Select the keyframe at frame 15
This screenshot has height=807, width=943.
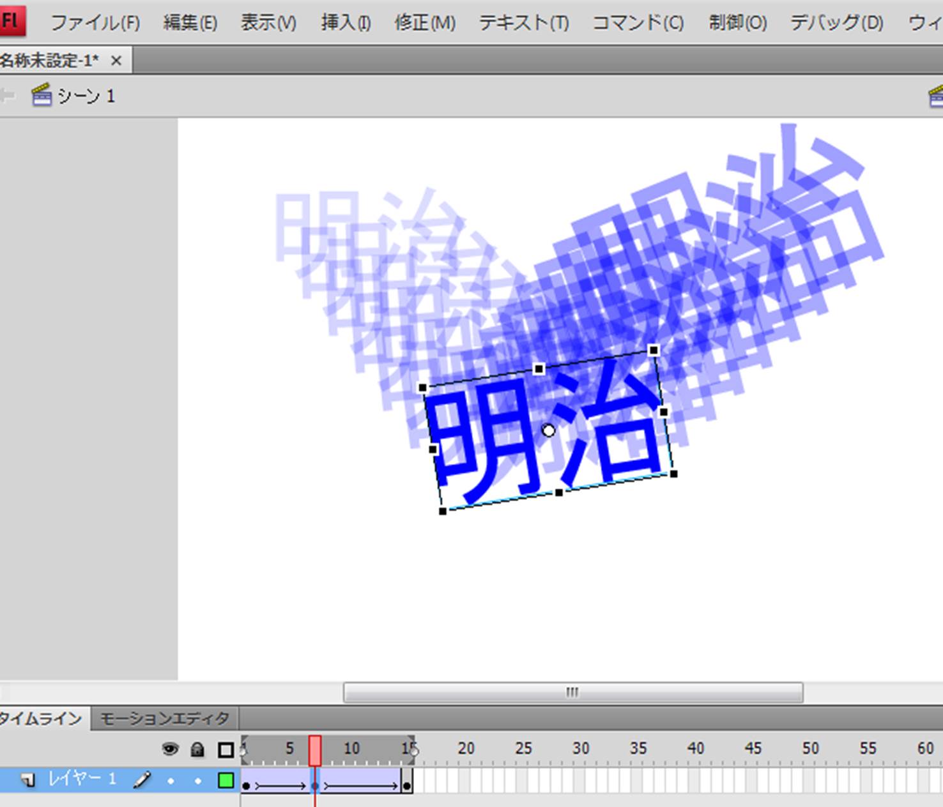click(407, 785)
